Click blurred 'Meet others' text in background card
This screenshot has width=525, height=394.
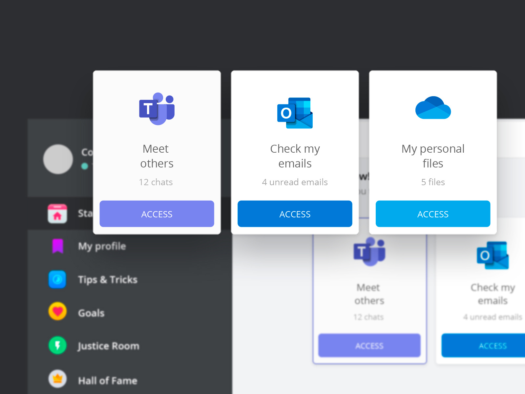[369, 294]
